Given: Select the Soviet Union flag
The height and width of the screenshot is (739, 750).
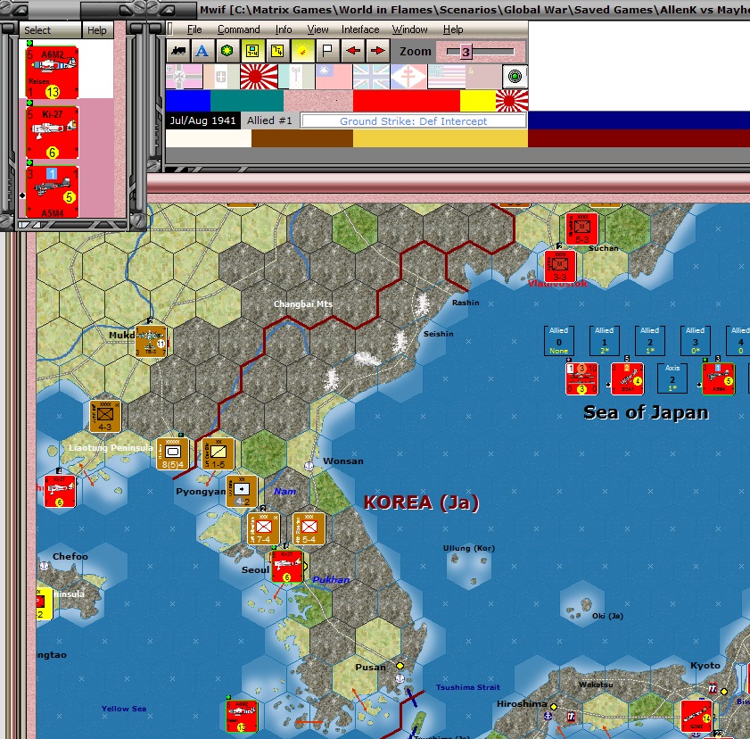Looking at the screenshot, I should point(483,77).
